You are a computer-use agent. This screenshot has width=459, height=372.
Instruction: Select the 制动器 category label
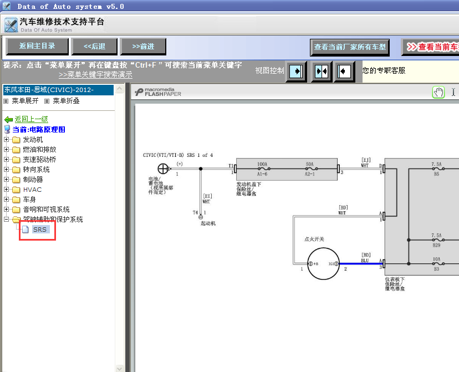click(x=33, y=180)
